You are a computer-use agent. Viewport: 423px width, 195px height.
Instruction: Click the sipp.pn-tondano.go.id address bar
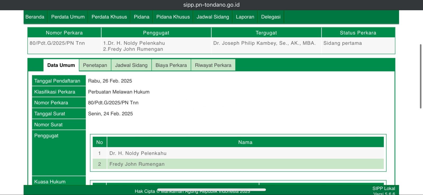click(211, 5)
